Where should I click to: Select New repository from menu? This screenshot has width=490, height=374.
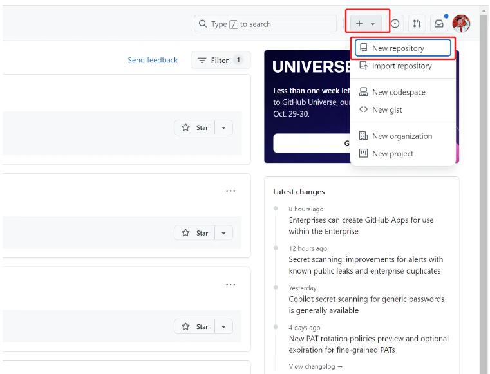coord(398,48)
